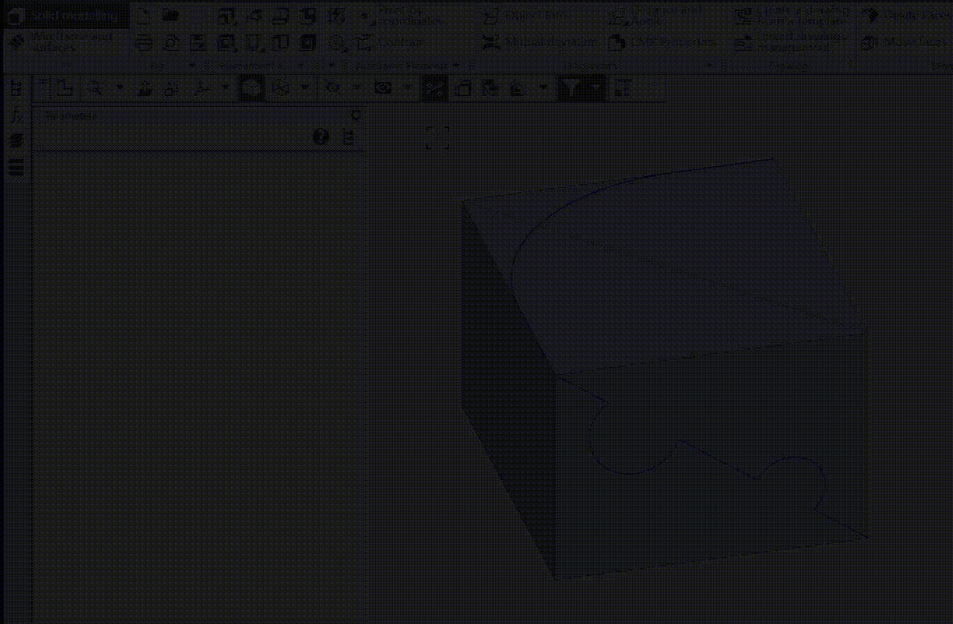Click the fx variables sidebar icon
953x624 pixels.
click(x=17, y=115)
